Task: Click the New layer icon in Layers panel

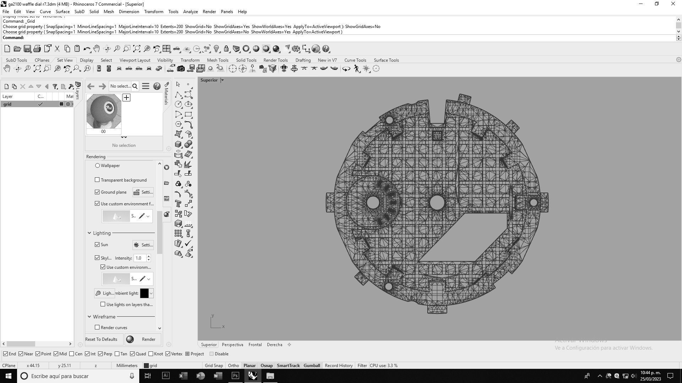Action: click(6, 87)
